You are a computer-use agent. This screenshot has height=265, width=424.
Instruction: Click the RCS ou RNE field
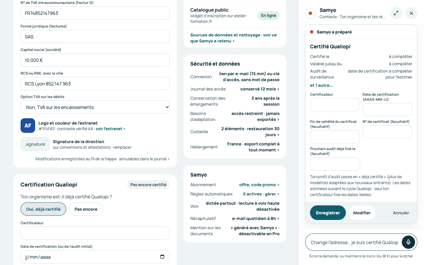[95, 83]
